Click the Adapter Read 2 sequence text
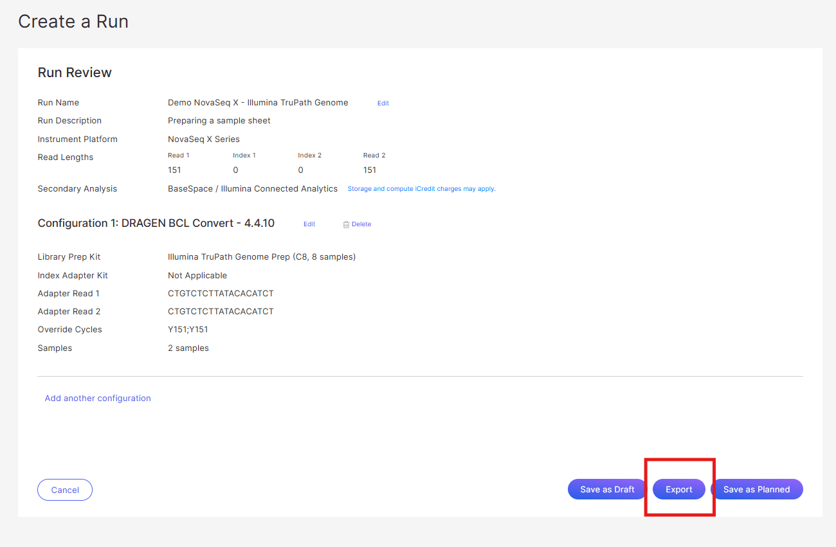The image size is (836, 547). [x=221, y=311]
